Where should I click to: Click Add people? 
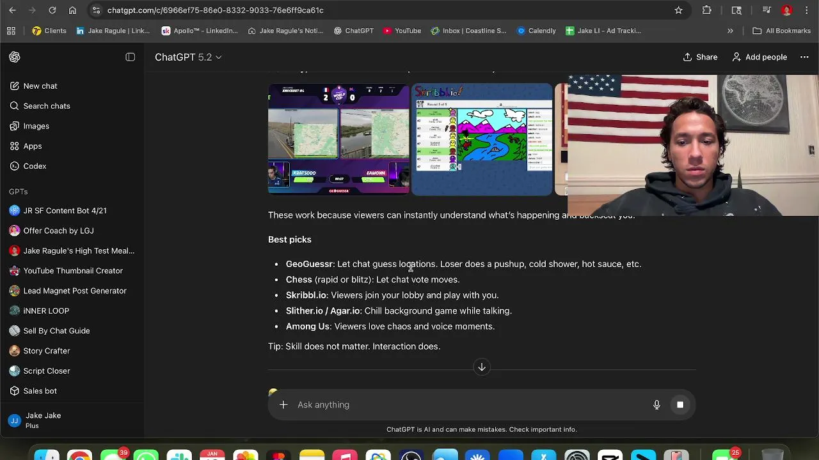click(759, 57)
